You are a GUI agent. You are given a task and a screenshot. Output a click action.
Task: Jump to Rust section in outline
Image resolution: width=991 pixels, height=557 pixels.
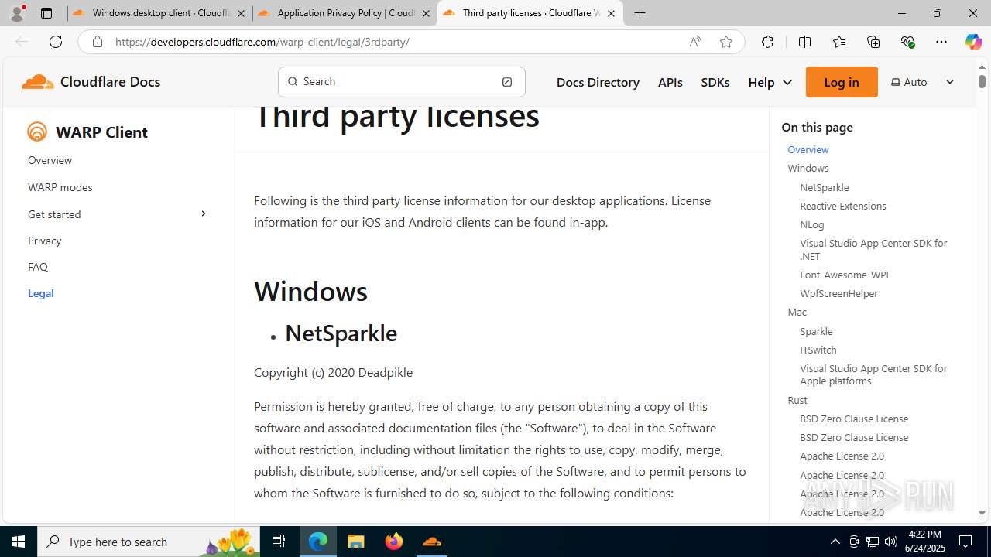point(797,400)
